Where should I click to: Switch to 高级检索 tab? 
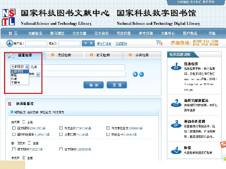pyautogui.click(x=64, y=55)
